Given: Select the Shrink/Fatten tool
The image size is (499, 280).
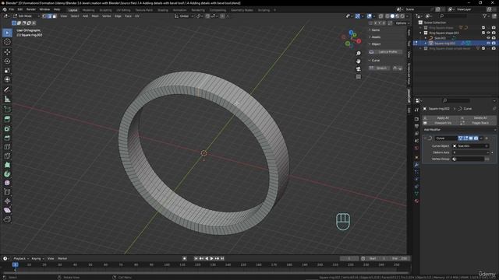Looking at the screenshot, I should coord(7,201).
